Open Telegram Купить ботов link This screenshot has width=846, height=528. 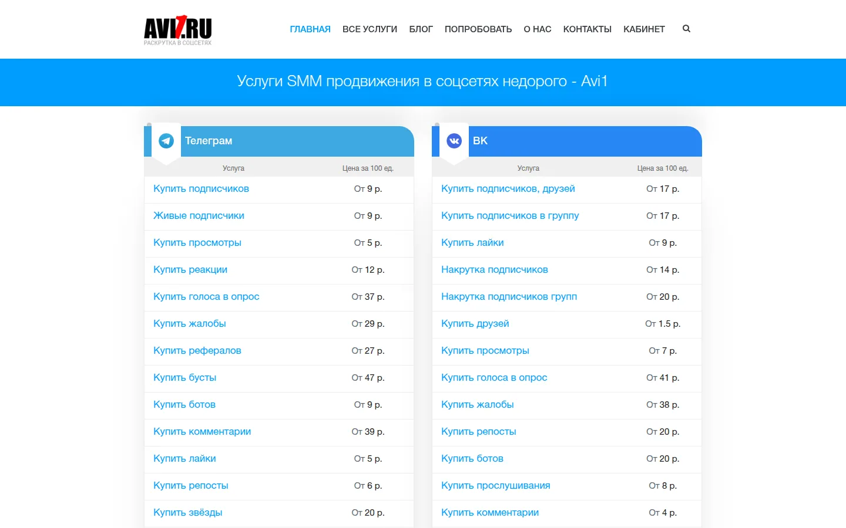pos(184,405)
